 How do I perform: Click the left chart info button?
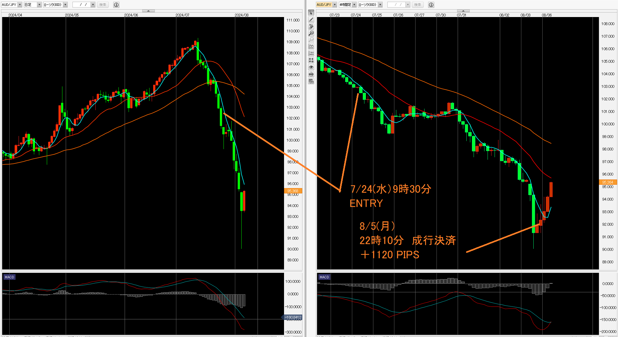point(116,5)
